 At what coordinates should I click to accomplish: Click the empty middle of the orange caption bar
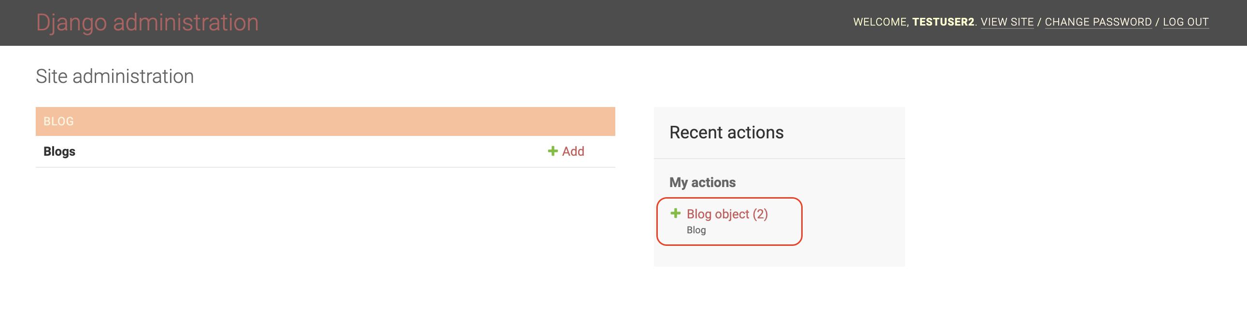325,121
